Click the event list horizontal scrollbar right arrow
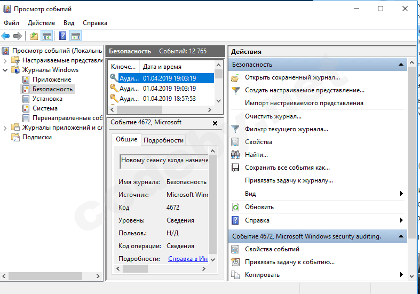Viewport: 420px width, 294px height. tap(210, 110)
